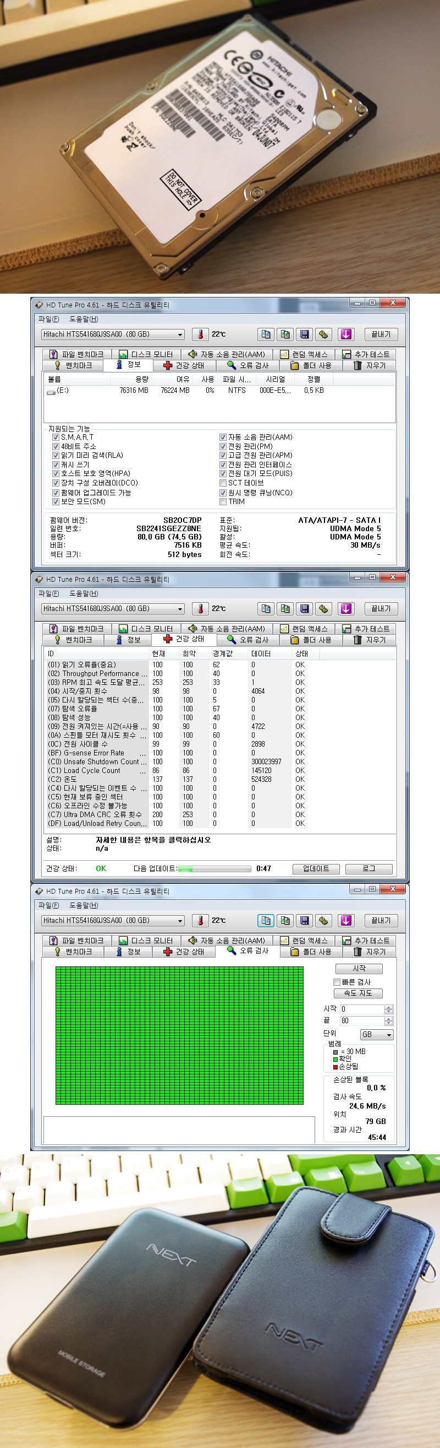The width and height of the screenshot is (440, 1448).
Task: Open the 랜덤 액세스 tab in the 오류 검사 window
Action: [304, 941]
